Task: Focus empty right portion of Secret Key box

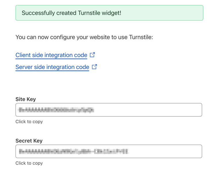Action: pos(165,151)
